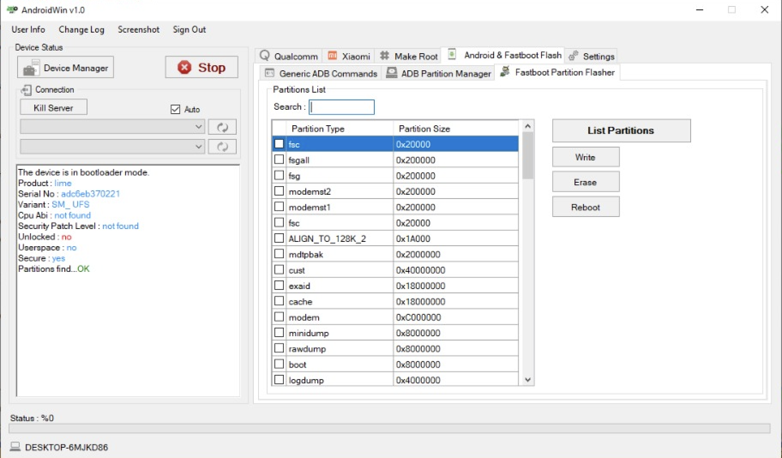
Task: Click the Generic ADB Commands terminal icon
Action: [x=270, y=73]
